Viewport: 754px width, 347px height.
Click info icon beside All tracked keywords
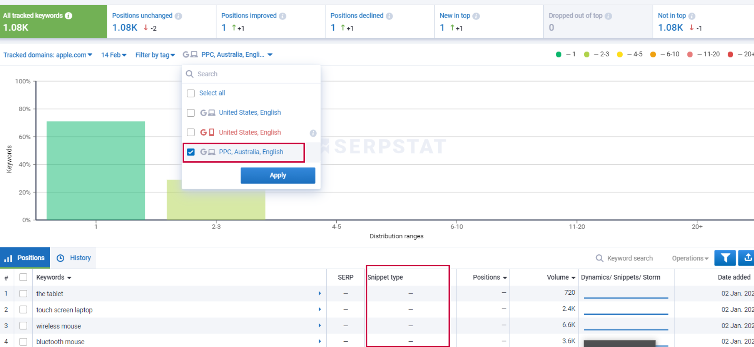point(69,16)
